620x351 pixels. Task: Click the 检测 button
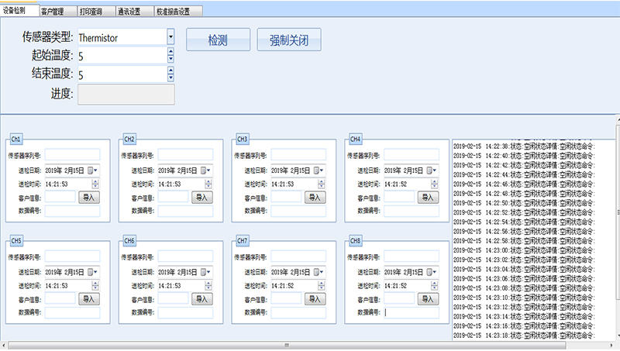tap(218, 40)
